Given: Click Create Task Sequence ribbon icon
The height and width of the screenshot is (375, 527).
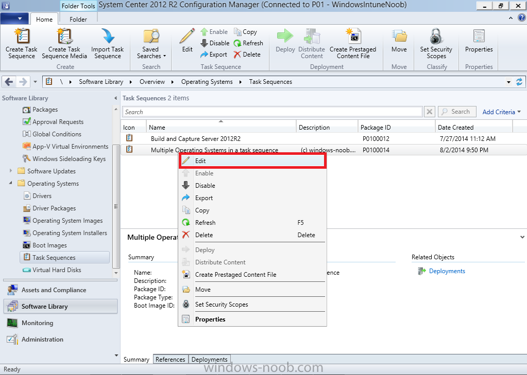Looking at the screenshot, I should 22,44.
